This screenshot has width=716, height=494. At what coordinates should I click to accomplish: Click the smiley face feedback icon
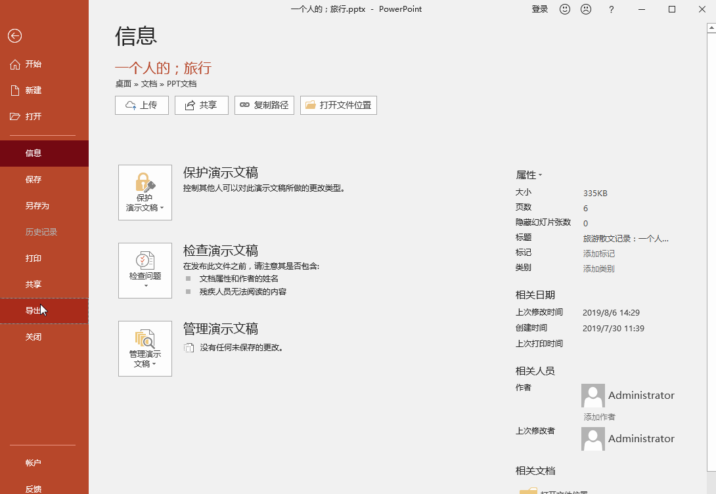(x=565, y=9)
